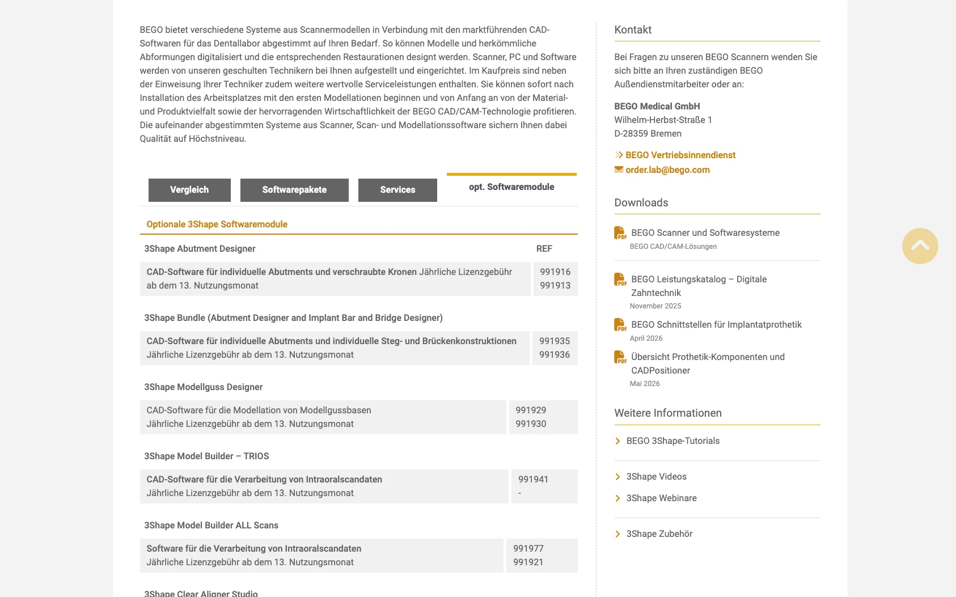Click the BEGO CAD/CAM-Lösungen subtitle

[x=673, y=246]
